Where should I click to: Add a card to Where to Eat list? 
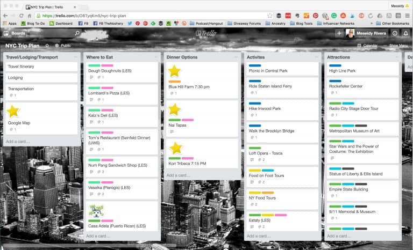tap(98, 236)
